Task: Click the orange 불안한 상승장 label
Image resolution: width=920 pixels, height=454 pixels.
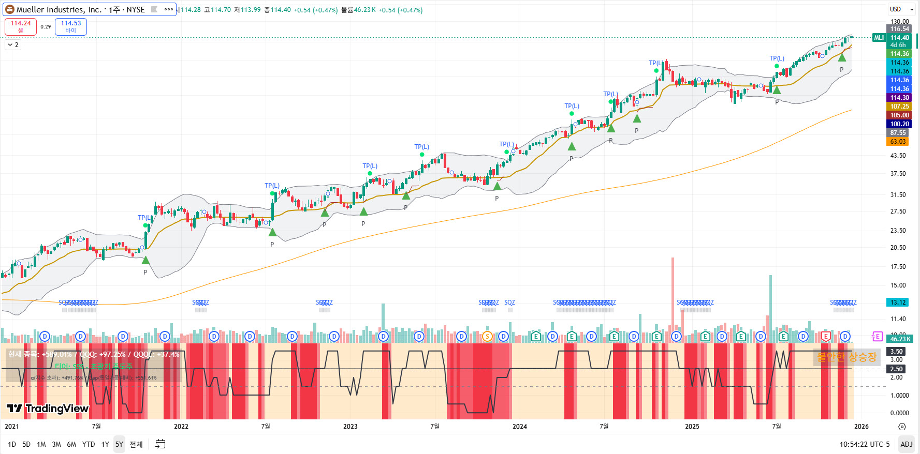Action: tap(846, 357)
